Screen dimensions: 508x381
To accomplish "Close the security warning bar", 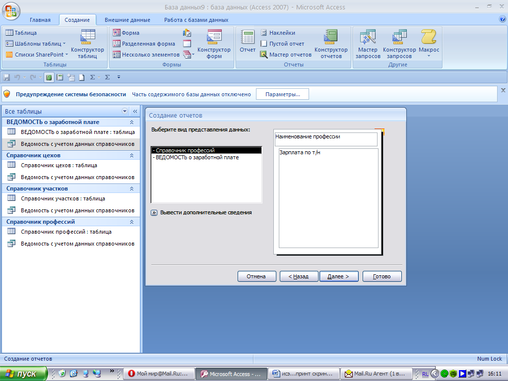I will tap(503, 90).
